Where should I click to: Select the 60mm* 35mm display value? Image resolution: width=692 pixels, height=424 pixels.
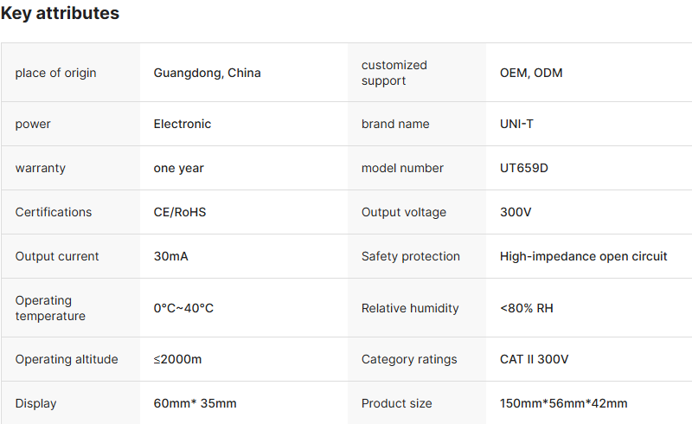click(195, 403)
